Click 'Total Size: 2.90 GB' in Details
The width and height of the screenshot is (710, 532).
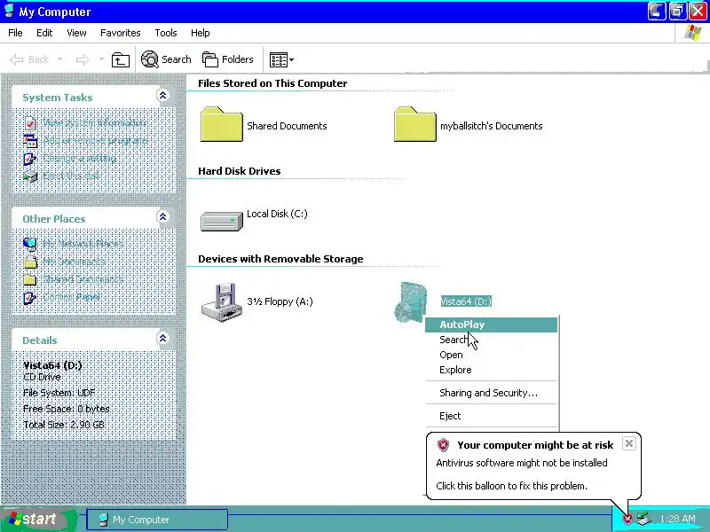[64, 425]
